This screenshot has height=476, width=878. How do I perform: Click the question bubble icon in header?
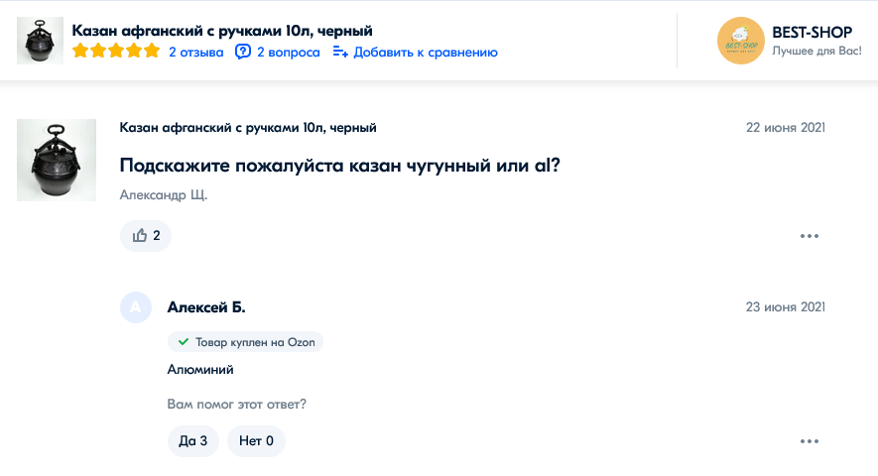coord(243,52)
